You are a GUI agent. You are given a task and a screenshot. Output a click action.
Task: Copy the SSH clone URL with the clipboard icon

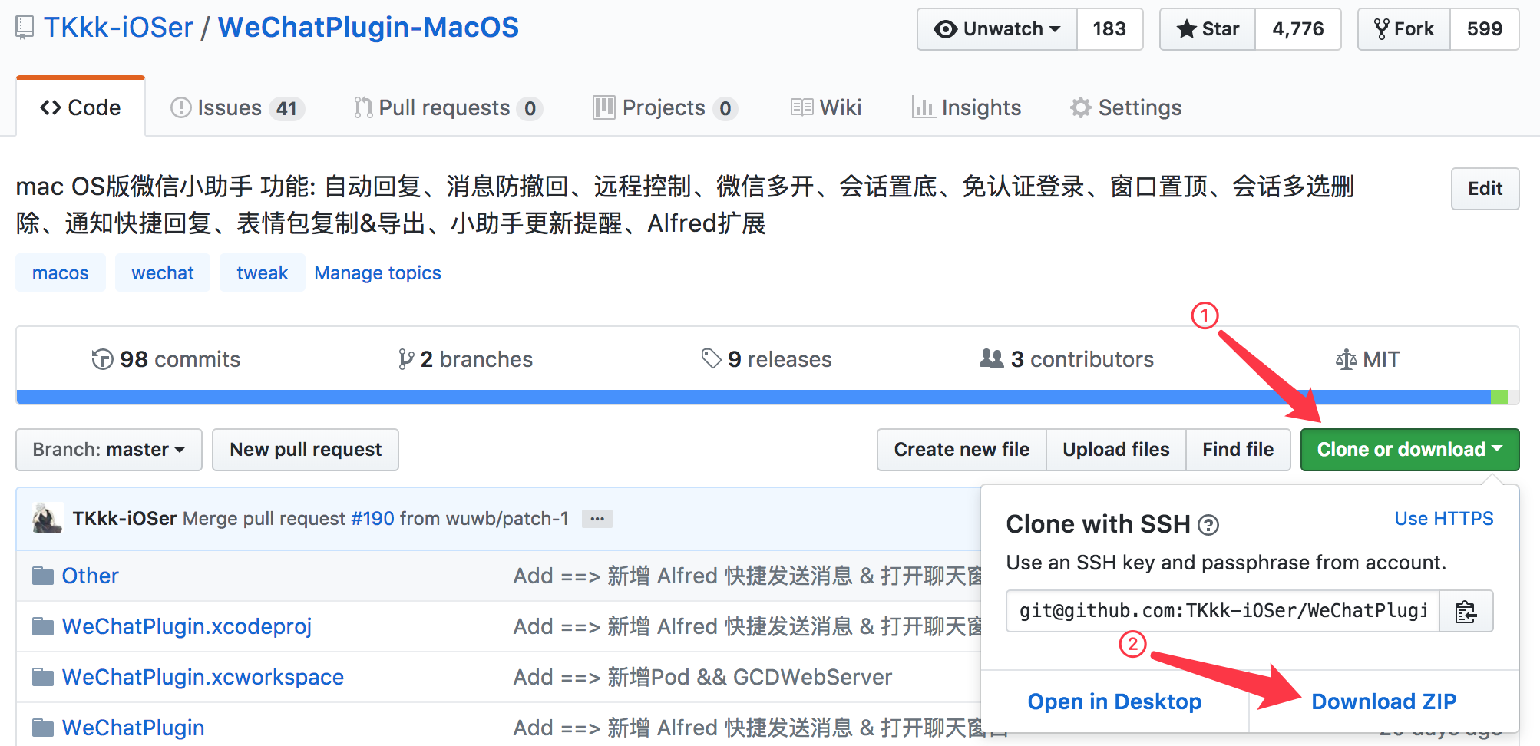(x=1466, y=612)
